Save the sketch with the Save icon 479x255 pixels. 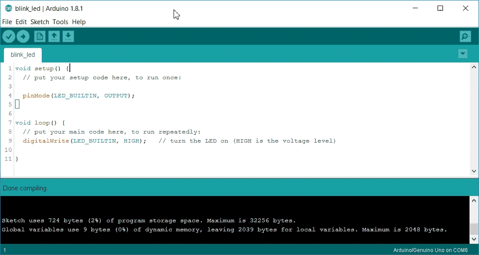[x=68, y=36]
